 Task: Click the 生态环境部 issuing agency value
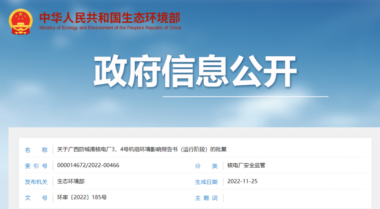71,181
